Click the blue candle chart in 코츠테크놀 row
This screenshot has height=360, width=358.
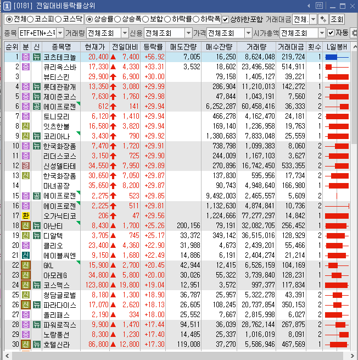[x=337, y=57]
